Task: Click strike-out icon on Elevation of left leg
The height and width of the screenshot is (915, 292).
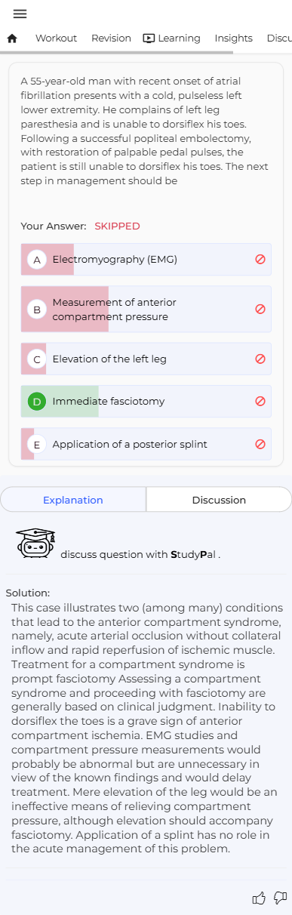Action: click(260, 359)
